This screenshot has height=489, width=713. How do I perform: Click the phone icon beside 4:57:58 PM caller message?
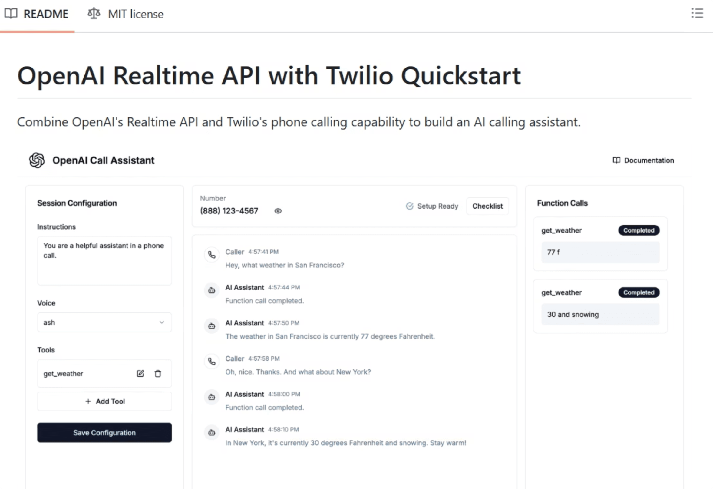[212, 361]
